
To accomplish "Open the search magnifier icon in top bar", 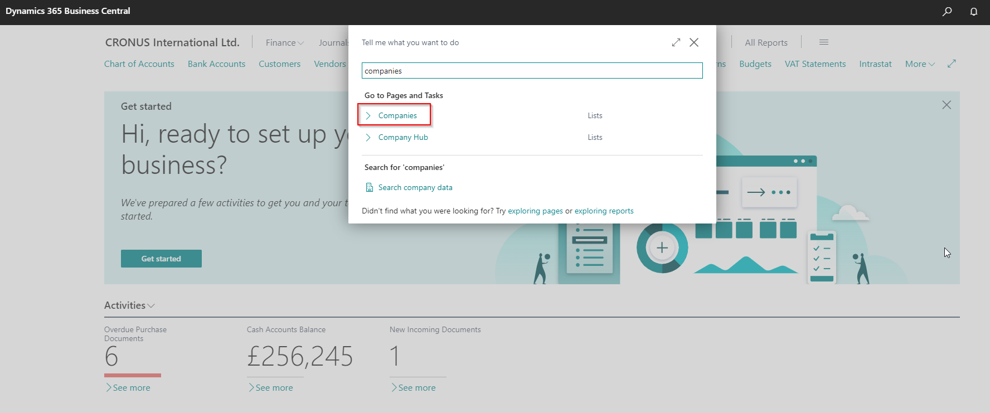I will (x=947, y=11).
